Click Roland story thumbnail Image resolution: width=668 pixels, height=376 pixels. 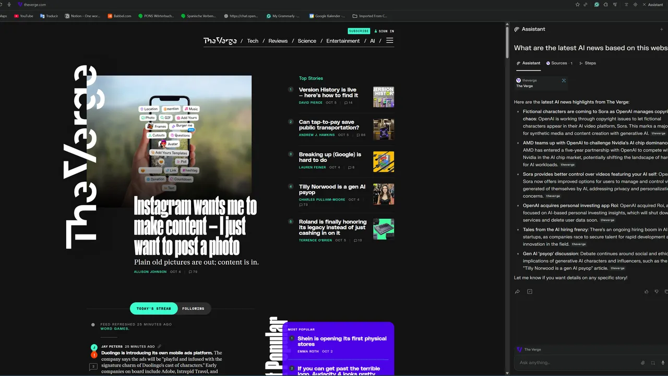(x=384, y=229)
